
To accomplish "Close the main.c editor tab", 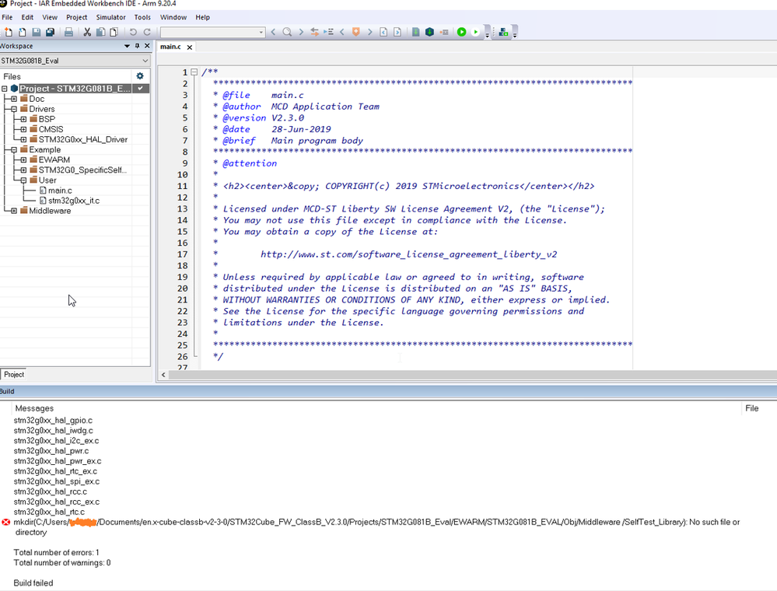I will (x=189, y=47).
